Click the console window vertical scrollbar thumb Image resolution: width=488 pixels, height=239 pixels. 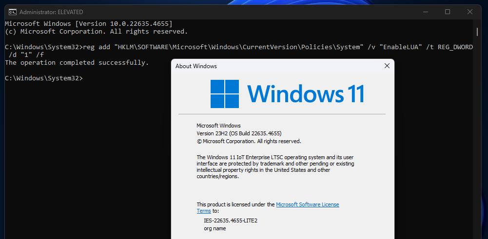tap(477, 32)
